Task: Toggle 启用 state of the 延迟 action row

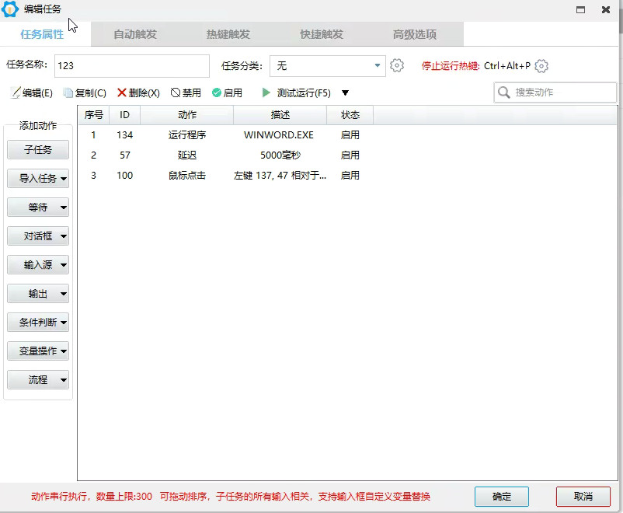Action: coord(350,155)
